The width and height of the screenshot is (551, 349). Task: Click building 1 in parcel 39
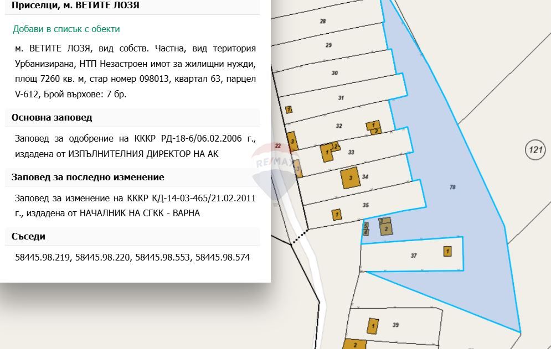tap(373, 326)
